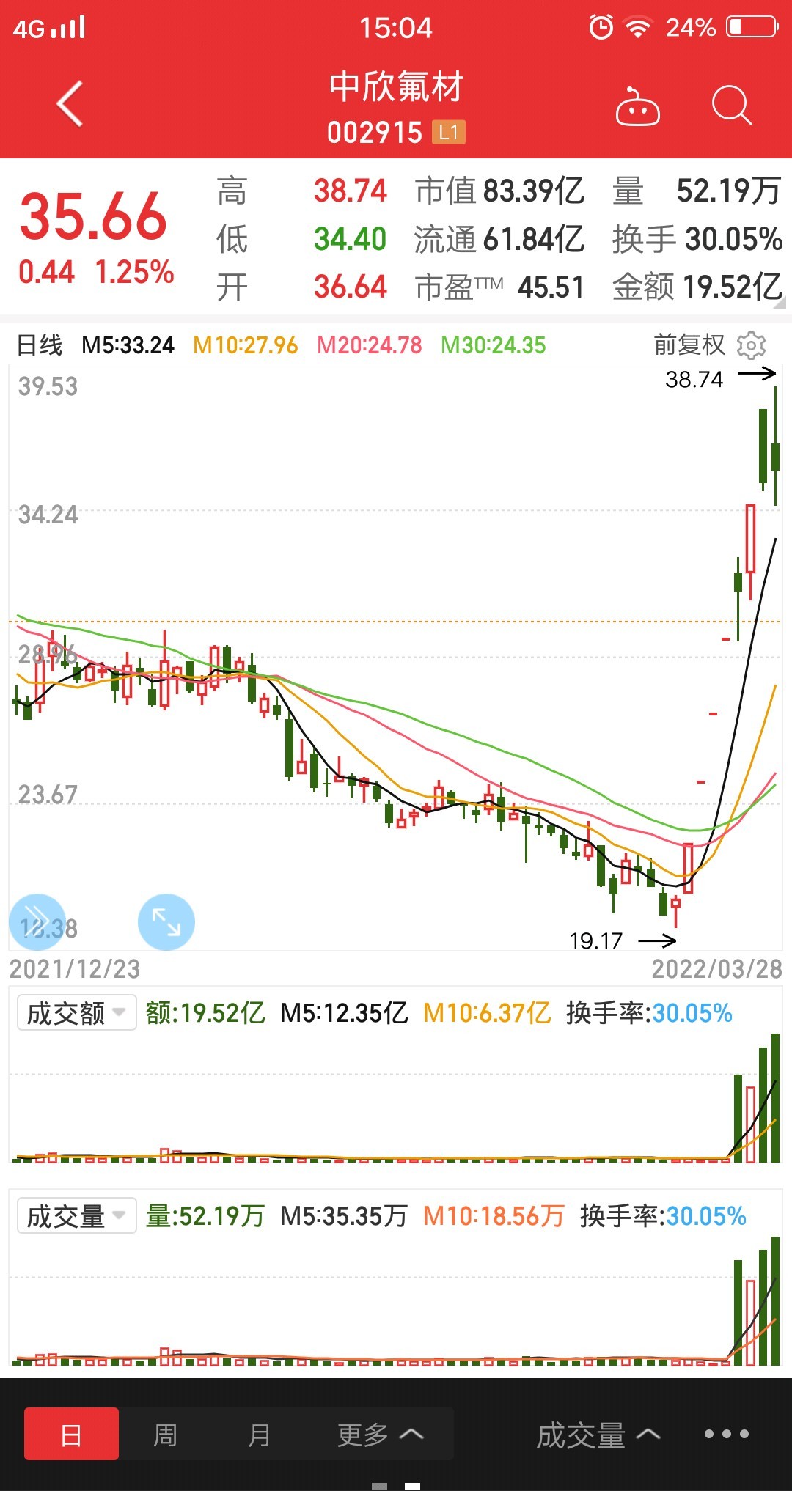
Task: Tap the current price 35.66
Action: pyautogui.click(x=93, y=216)
